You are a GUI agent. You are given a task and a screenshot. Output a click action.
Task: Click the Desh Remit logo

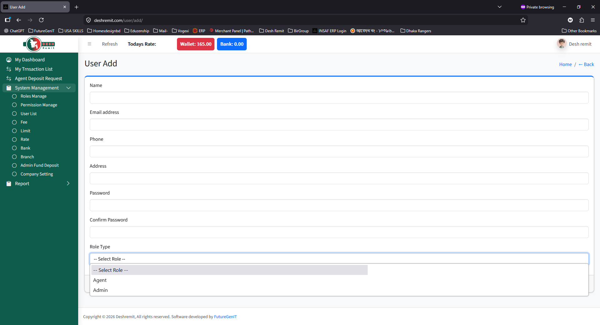(39, 44)
